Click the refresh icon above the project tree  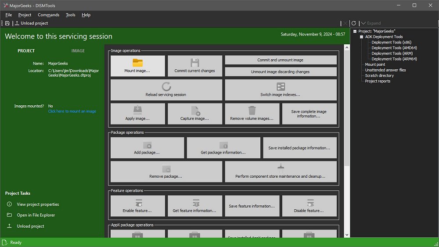pyautogui.click(x=354, y=23)
